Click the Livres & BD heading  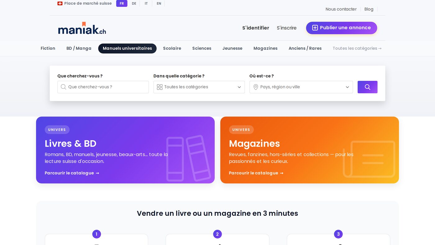pyautogui.click(x=71, y=144)
